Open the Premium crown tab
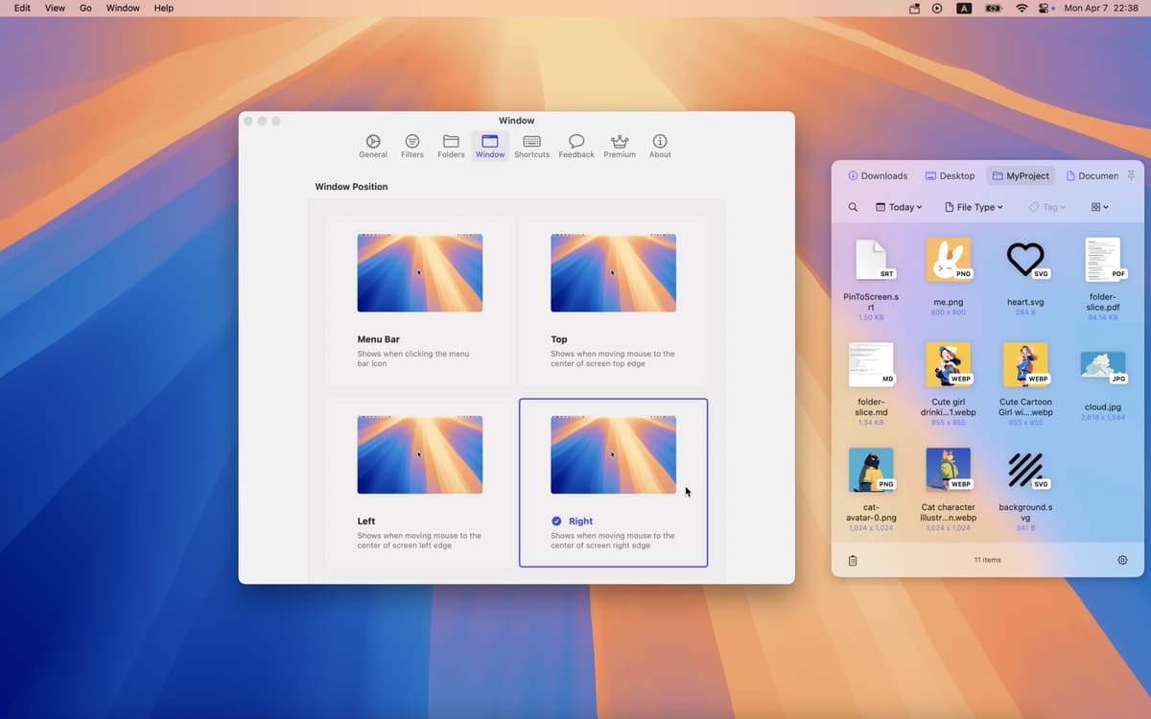 [620, 147]
